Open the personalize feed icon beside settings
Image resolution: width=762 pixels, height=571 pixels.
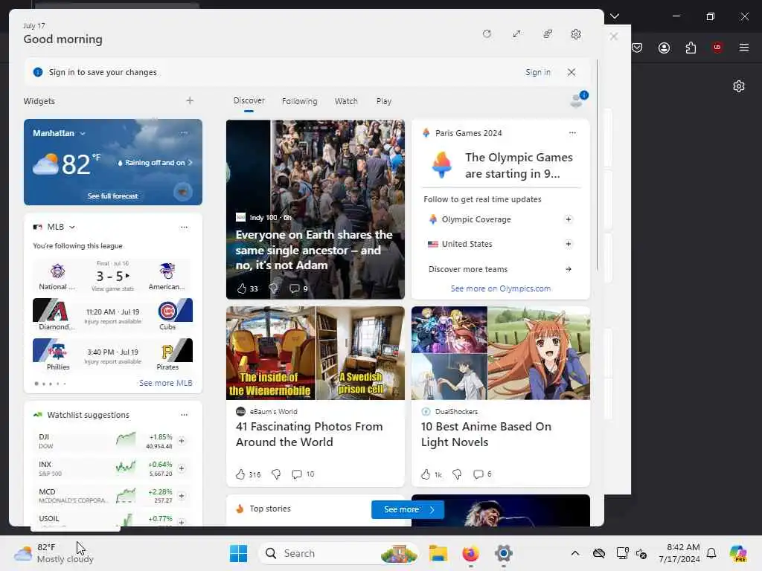tap(548, 34)
